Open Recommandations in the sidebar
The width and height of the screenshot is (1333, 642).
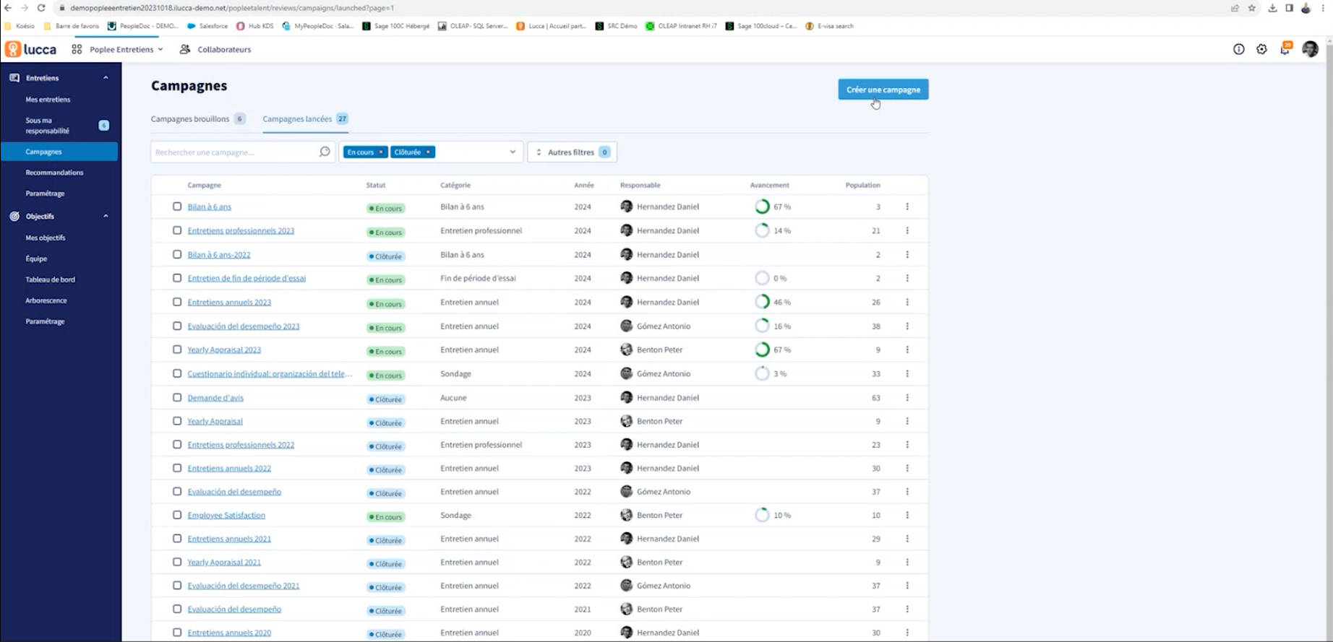coord(54,173)
